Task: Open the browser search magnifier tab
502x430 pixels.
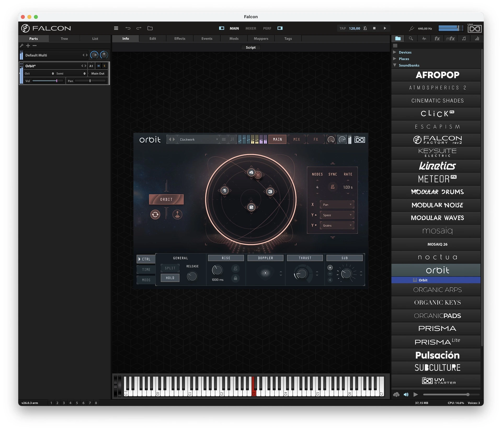Action: (x=411, y=39)
